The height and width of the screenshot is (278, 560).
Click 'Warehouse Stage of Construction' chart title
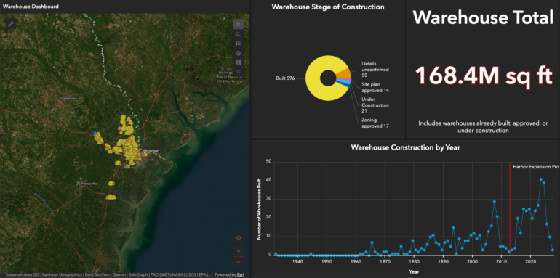[x=328, y=7]
